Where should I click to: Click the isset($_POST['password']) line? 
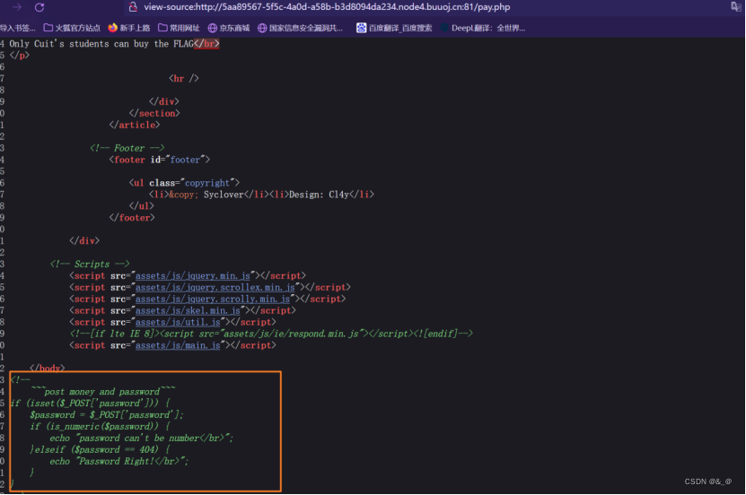tap(90, 404)
